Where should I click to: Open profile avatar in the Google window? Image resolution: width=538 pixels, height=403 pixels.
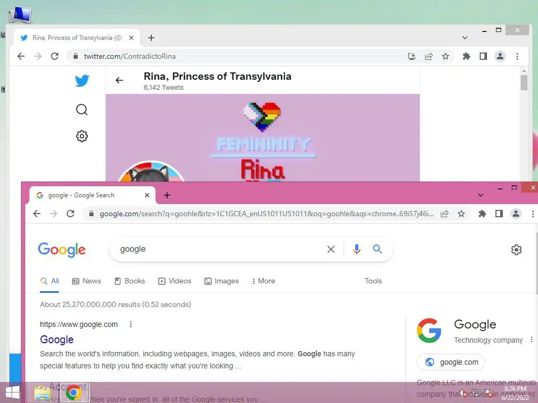[x=516, y=214]
